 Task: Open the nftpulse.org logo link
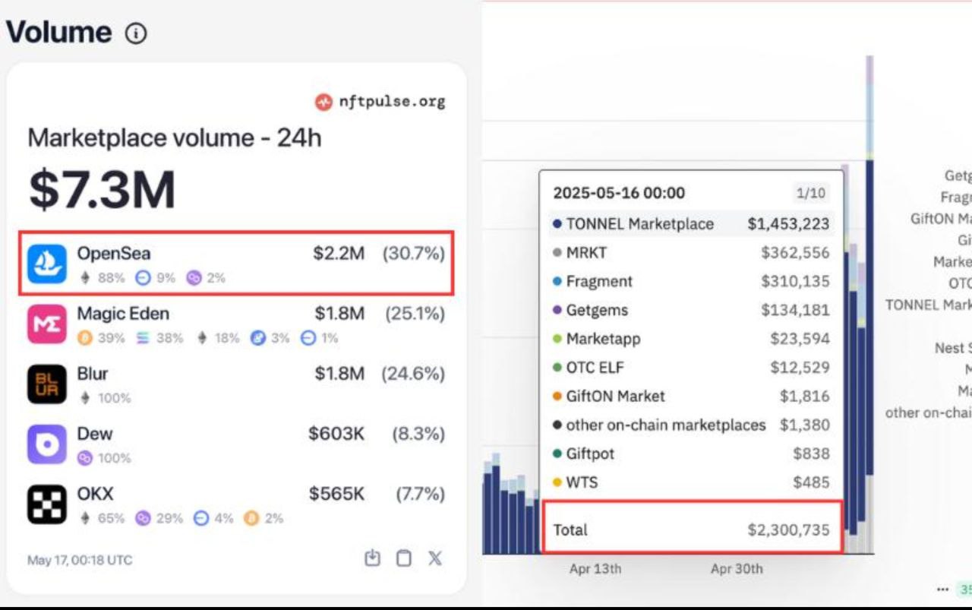pyautogui.click(x=380, y=102)
